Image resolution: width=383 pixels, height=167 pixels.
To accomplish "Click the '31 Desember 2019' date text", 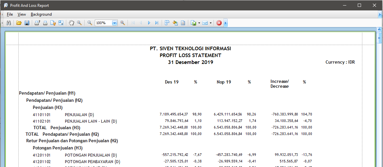I will point(191,62).
